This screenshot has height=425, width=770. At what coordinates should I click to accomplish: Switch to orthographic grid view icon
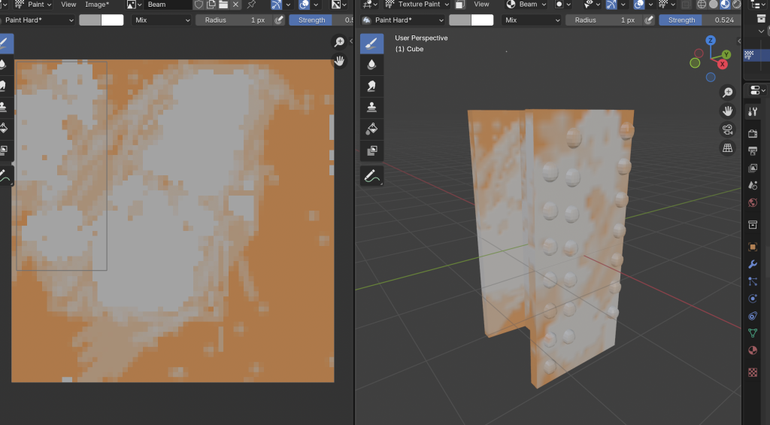(727, 148)
